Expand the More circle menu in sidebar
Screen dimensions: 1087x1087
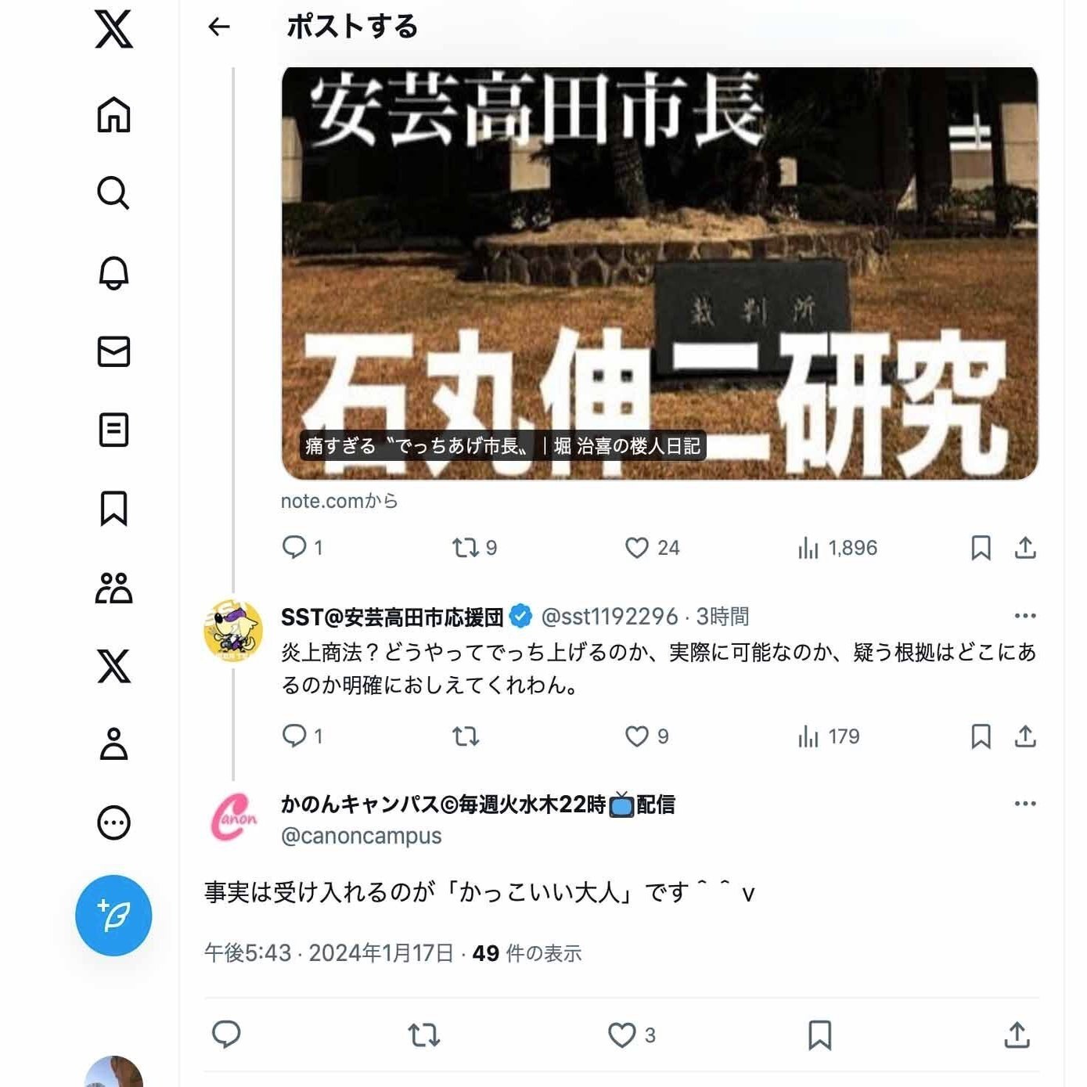pyautogui.click(x=113, y=822)
